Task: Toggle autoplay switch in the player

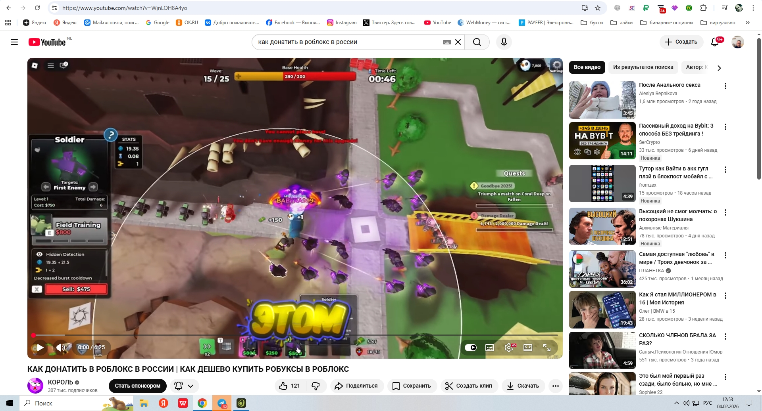Action: (x=471, y=348)
